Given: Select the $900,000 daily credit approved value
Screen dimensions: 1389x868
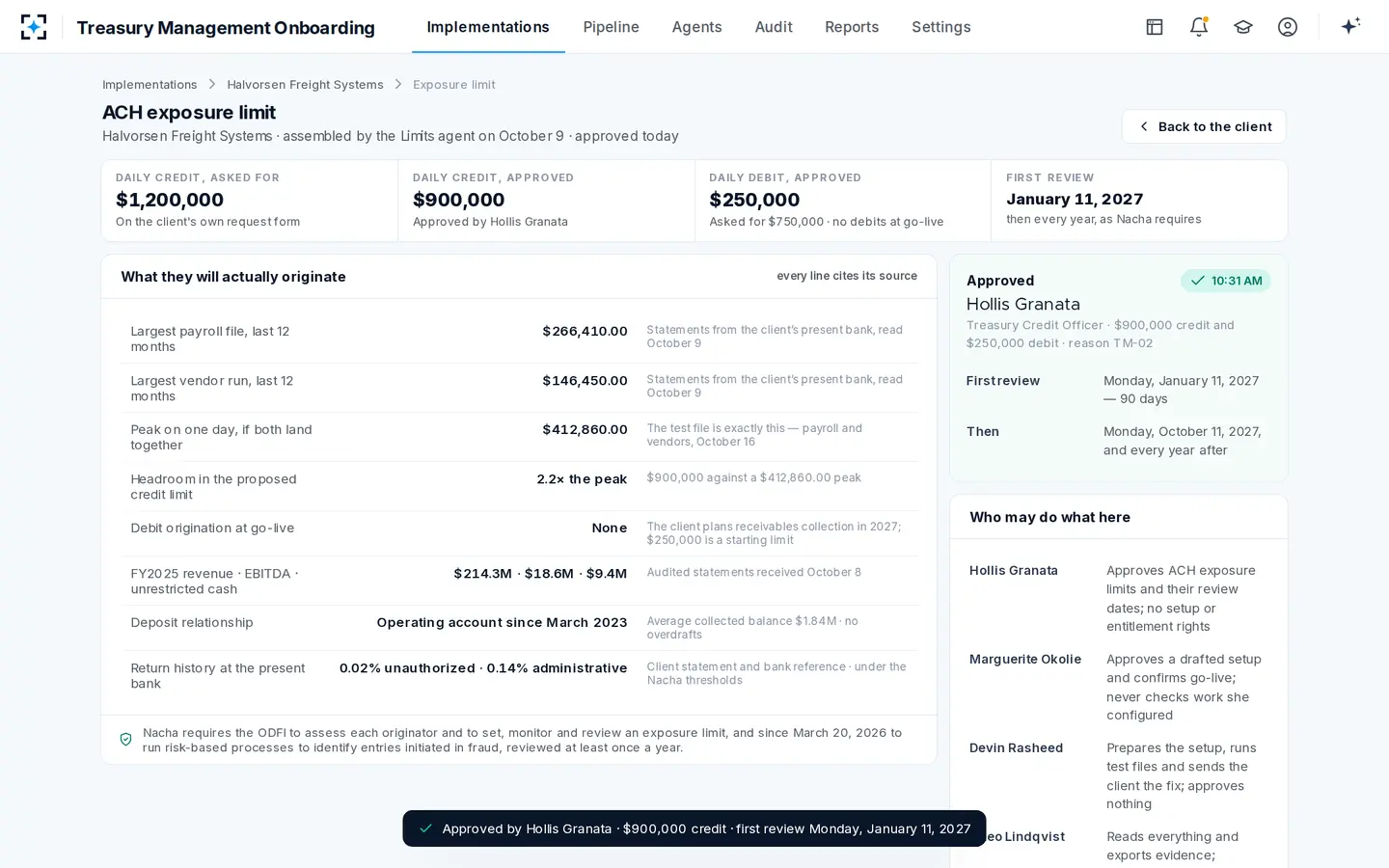Looking at the screenshot, I should tap(459, 200).
